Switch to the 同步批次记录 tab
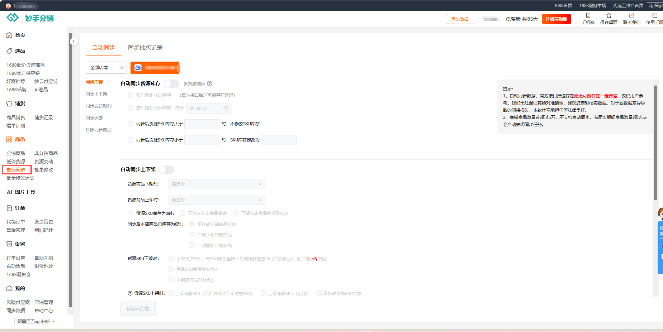663x332 pixels. pyautogui.click(x=145, y=48)
